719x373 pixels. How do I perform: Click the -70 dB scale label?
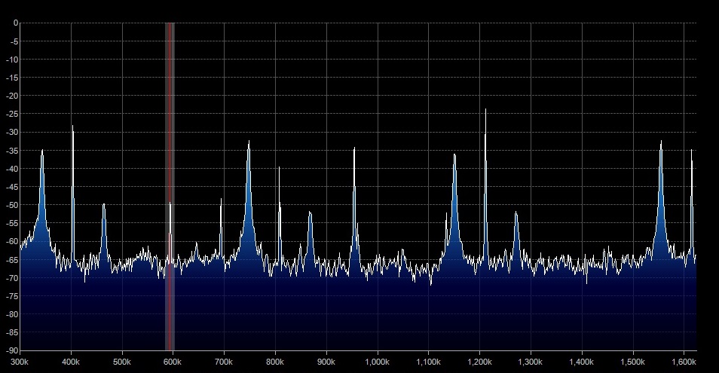point(12,278)
